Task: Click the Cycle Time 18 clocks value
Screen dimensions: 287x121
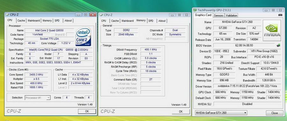Action: pyautogui.click(x=151, y=71)
